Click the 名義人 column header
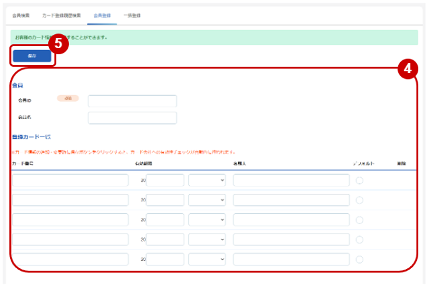Viewport: 429px width, 287px height. coord(239,164)
